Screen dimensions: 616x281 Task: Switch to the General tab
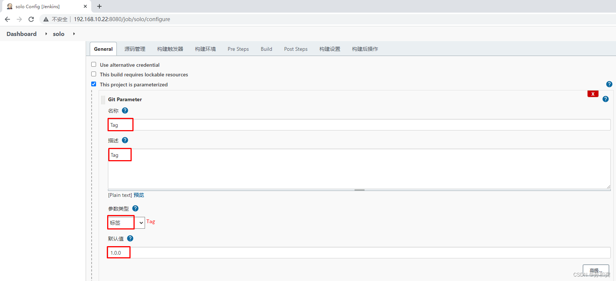click(103, 49)
